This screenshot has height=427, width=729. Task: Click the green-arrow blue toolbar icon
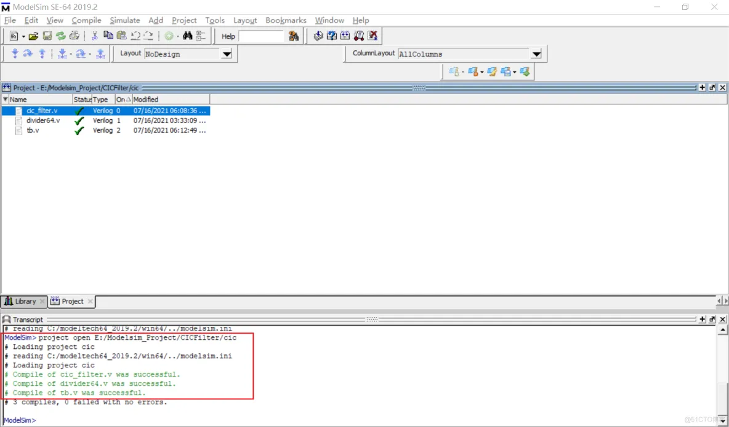[x=525, y=72]
